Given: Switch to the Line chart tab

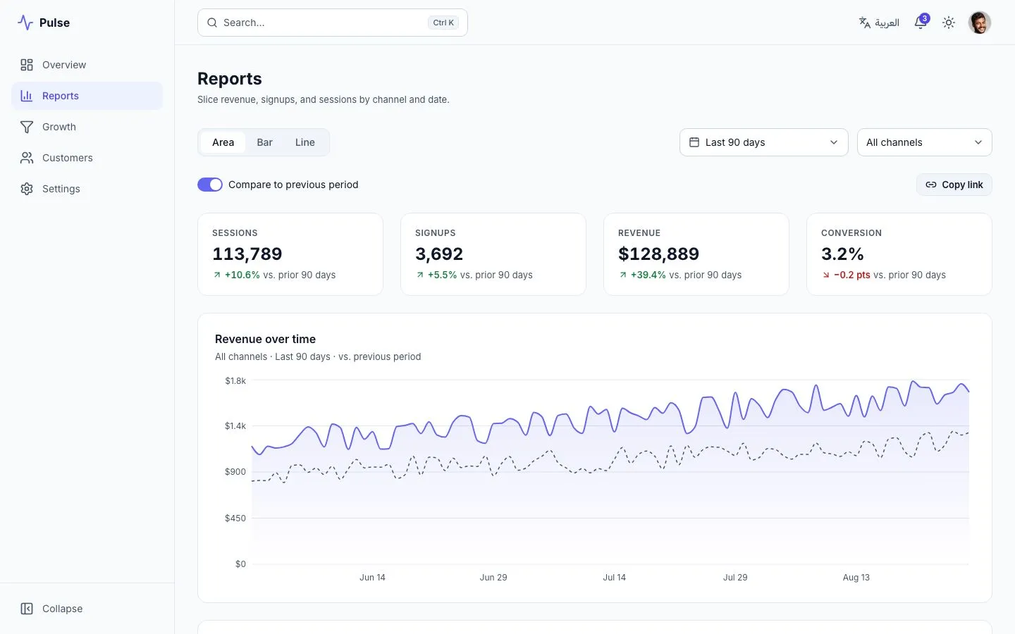Looking at the screenshot, I should click(305, 142).
